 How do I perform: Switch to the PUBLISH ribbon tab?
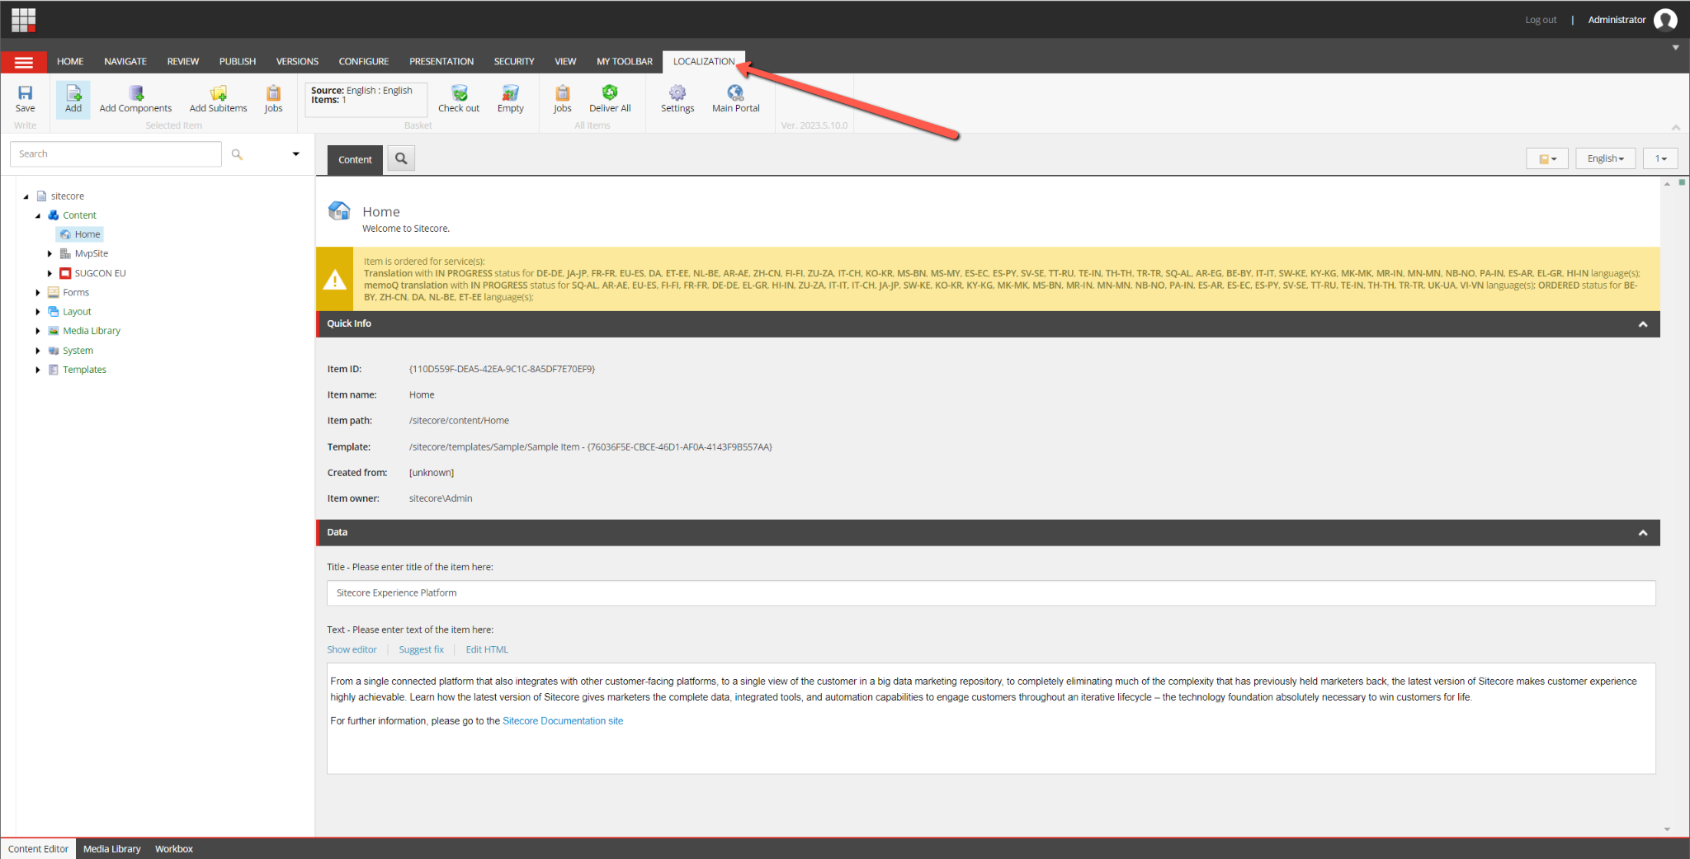pos(238,62)
